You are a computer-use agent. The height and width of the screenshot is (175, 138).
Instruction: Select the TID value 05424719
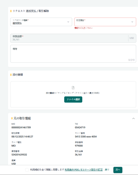point(80,127)
